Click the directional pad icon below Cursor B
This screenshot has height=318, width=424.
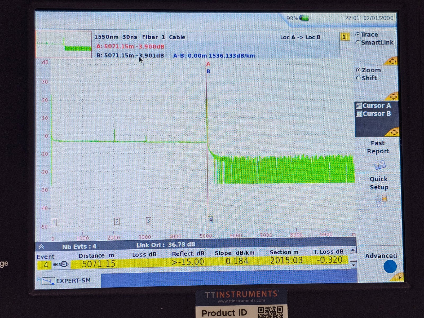tap(394, 132)
